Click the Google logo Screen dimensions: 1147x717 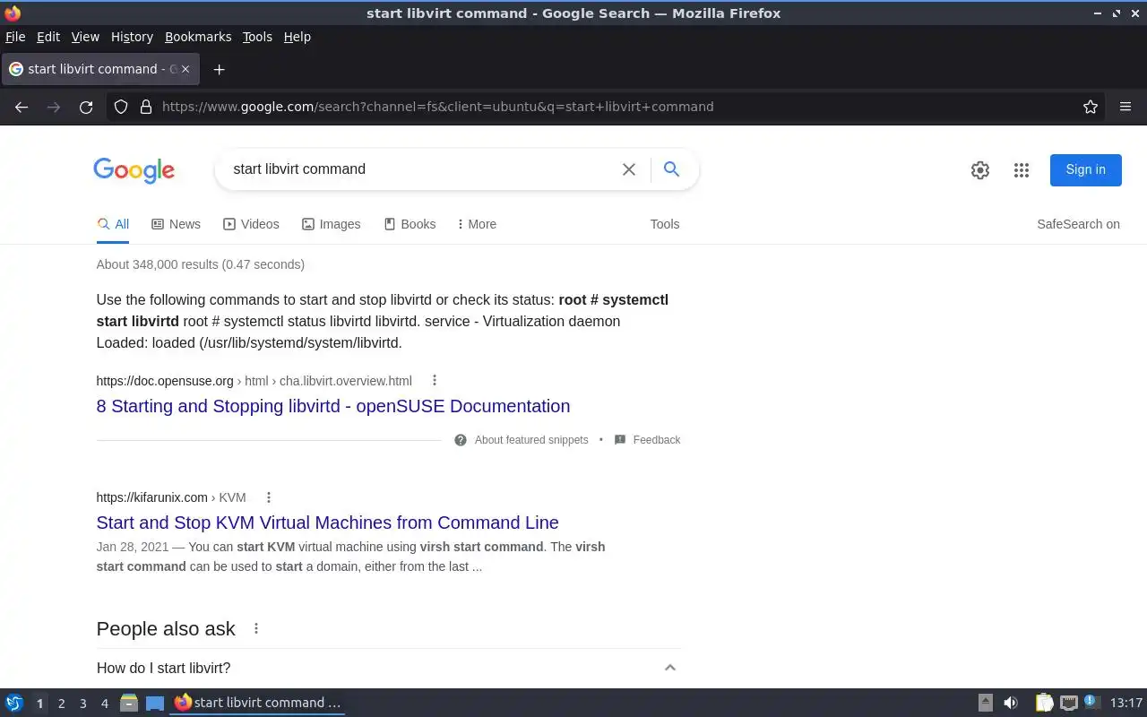coord(134,170)
